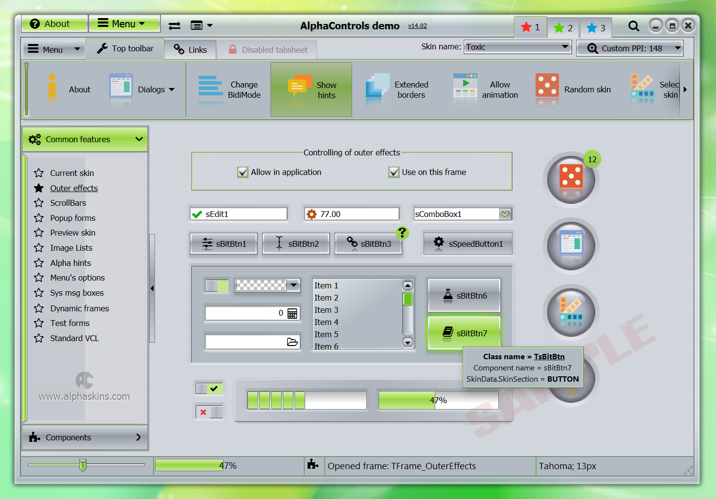Collapse the Common features section
The image size is (716, 499).
85,139
